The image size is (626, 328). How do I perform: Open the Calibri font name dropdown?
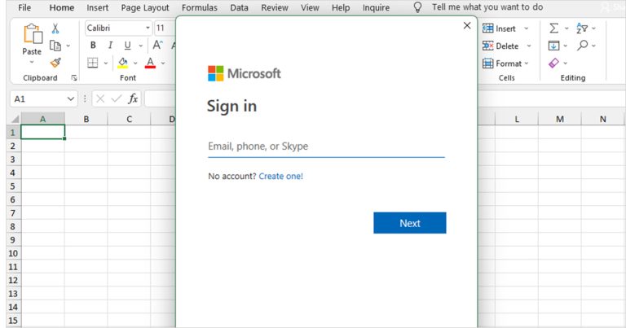pyautogui.click(x=148, y=28)
